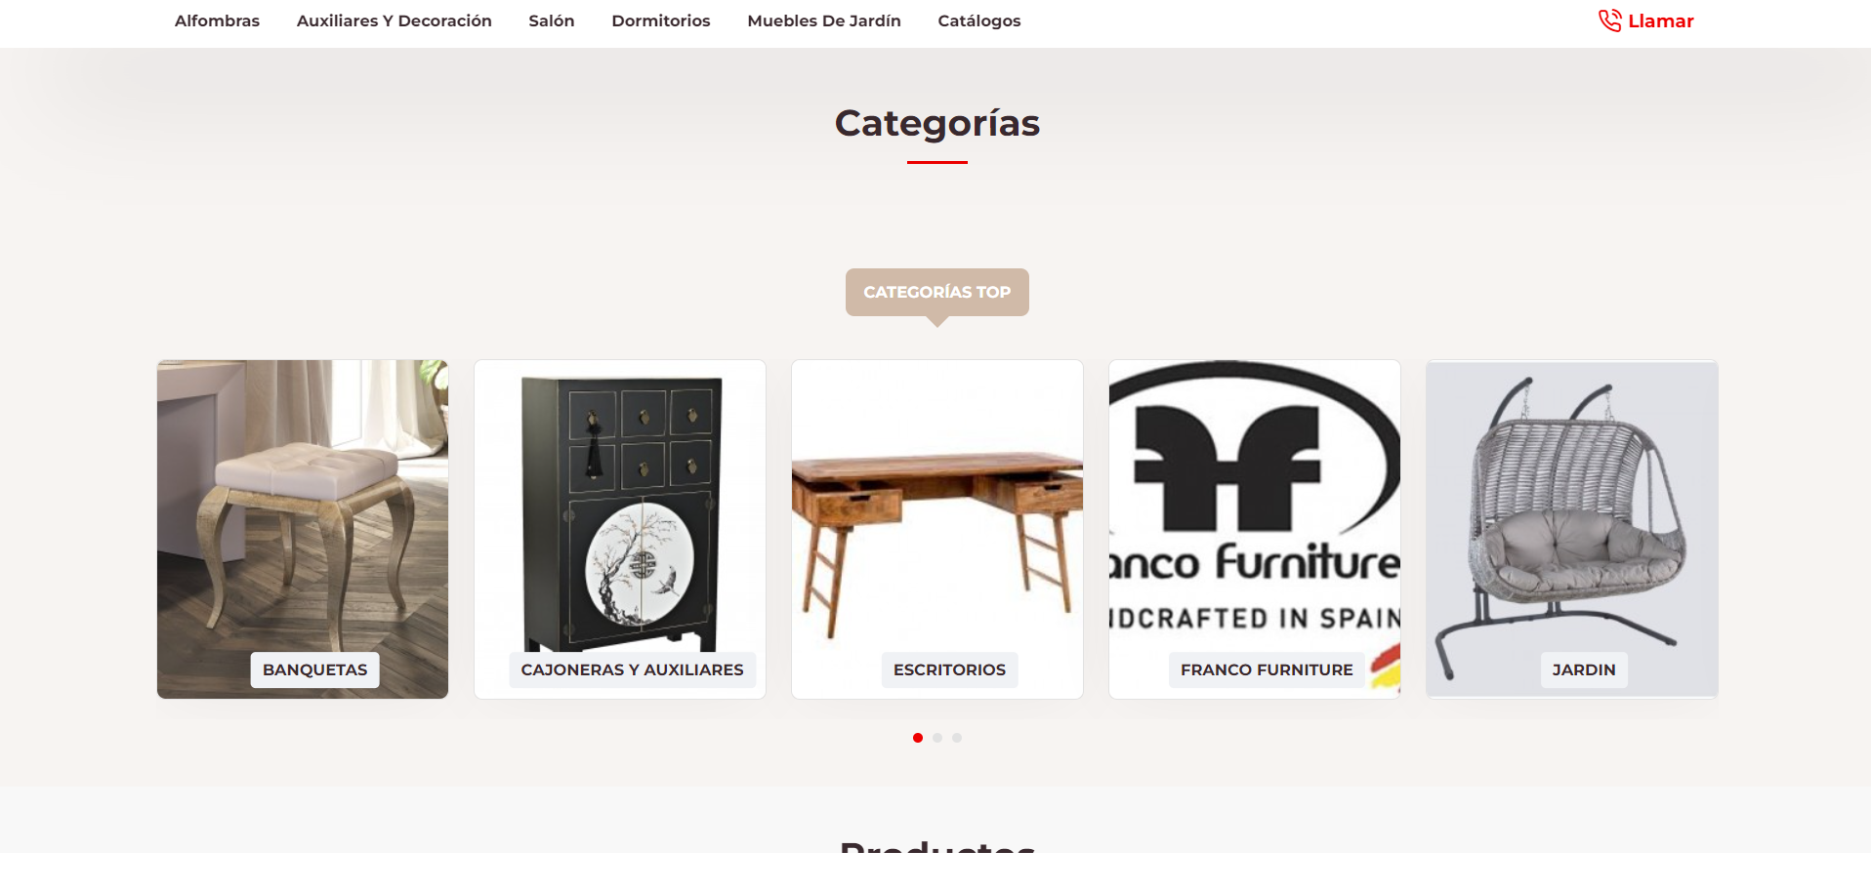Click the JARDIN category label
Image resolution: width=1871 pixels, height=891 pixels.
click(1584, 669)
